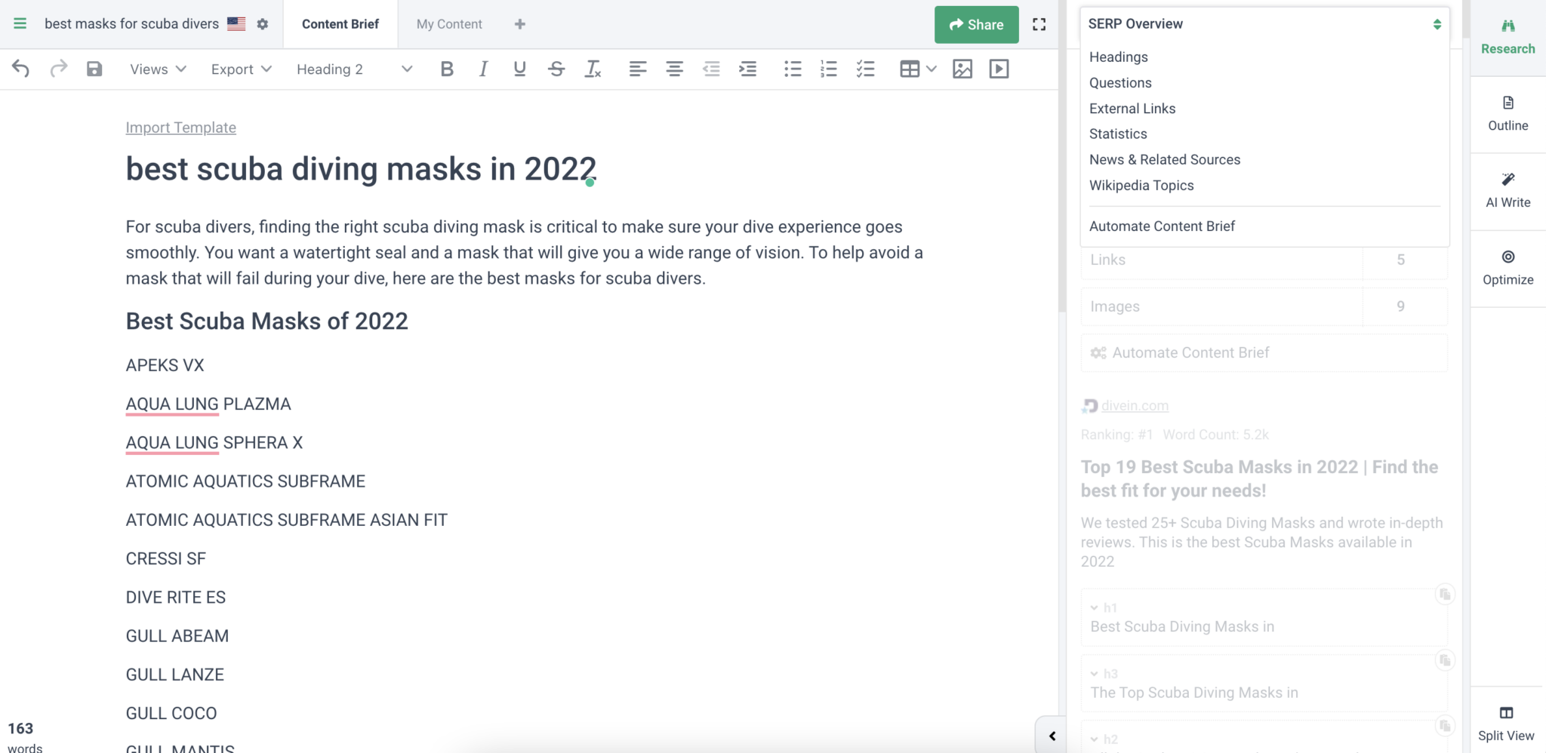Screen dimensions: 1546x753
Task: Collapse the side panel with the arrow
Action: coord(1052,736)
